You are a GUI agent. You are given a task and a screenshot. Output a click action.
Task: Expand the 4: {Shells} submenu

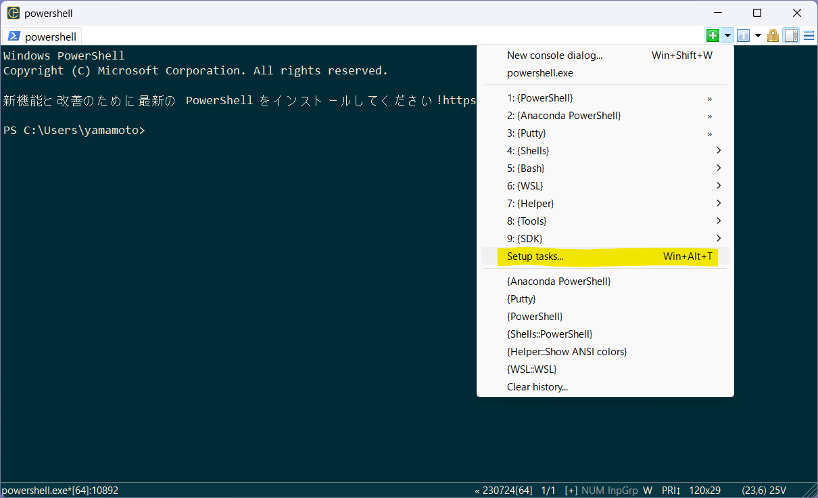click(x=605, y=151)
